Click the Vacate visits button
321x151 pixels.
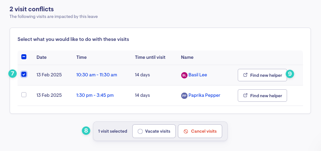coord(154,131)
